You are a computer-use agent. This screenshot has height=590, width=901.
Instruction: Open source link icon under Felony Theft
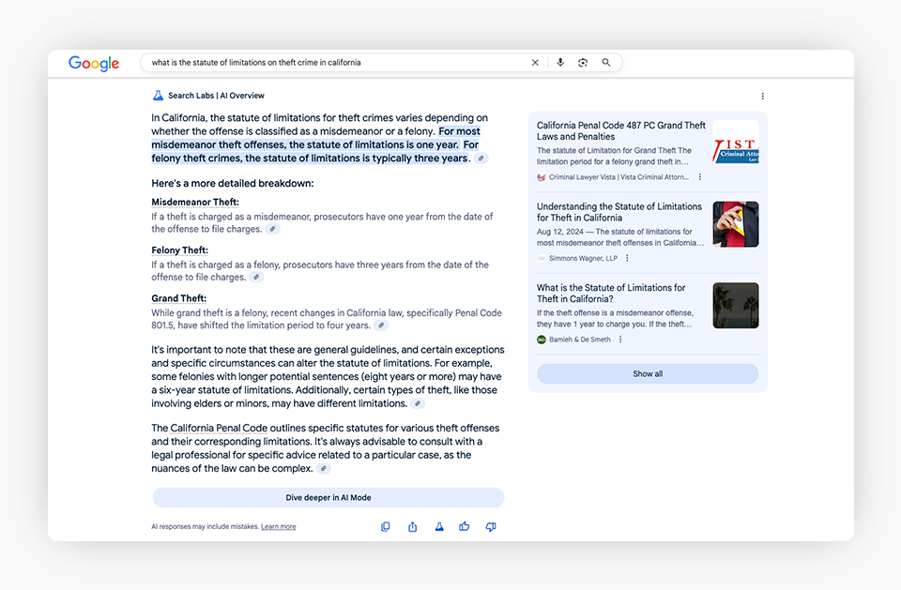[x=257, y=278]
